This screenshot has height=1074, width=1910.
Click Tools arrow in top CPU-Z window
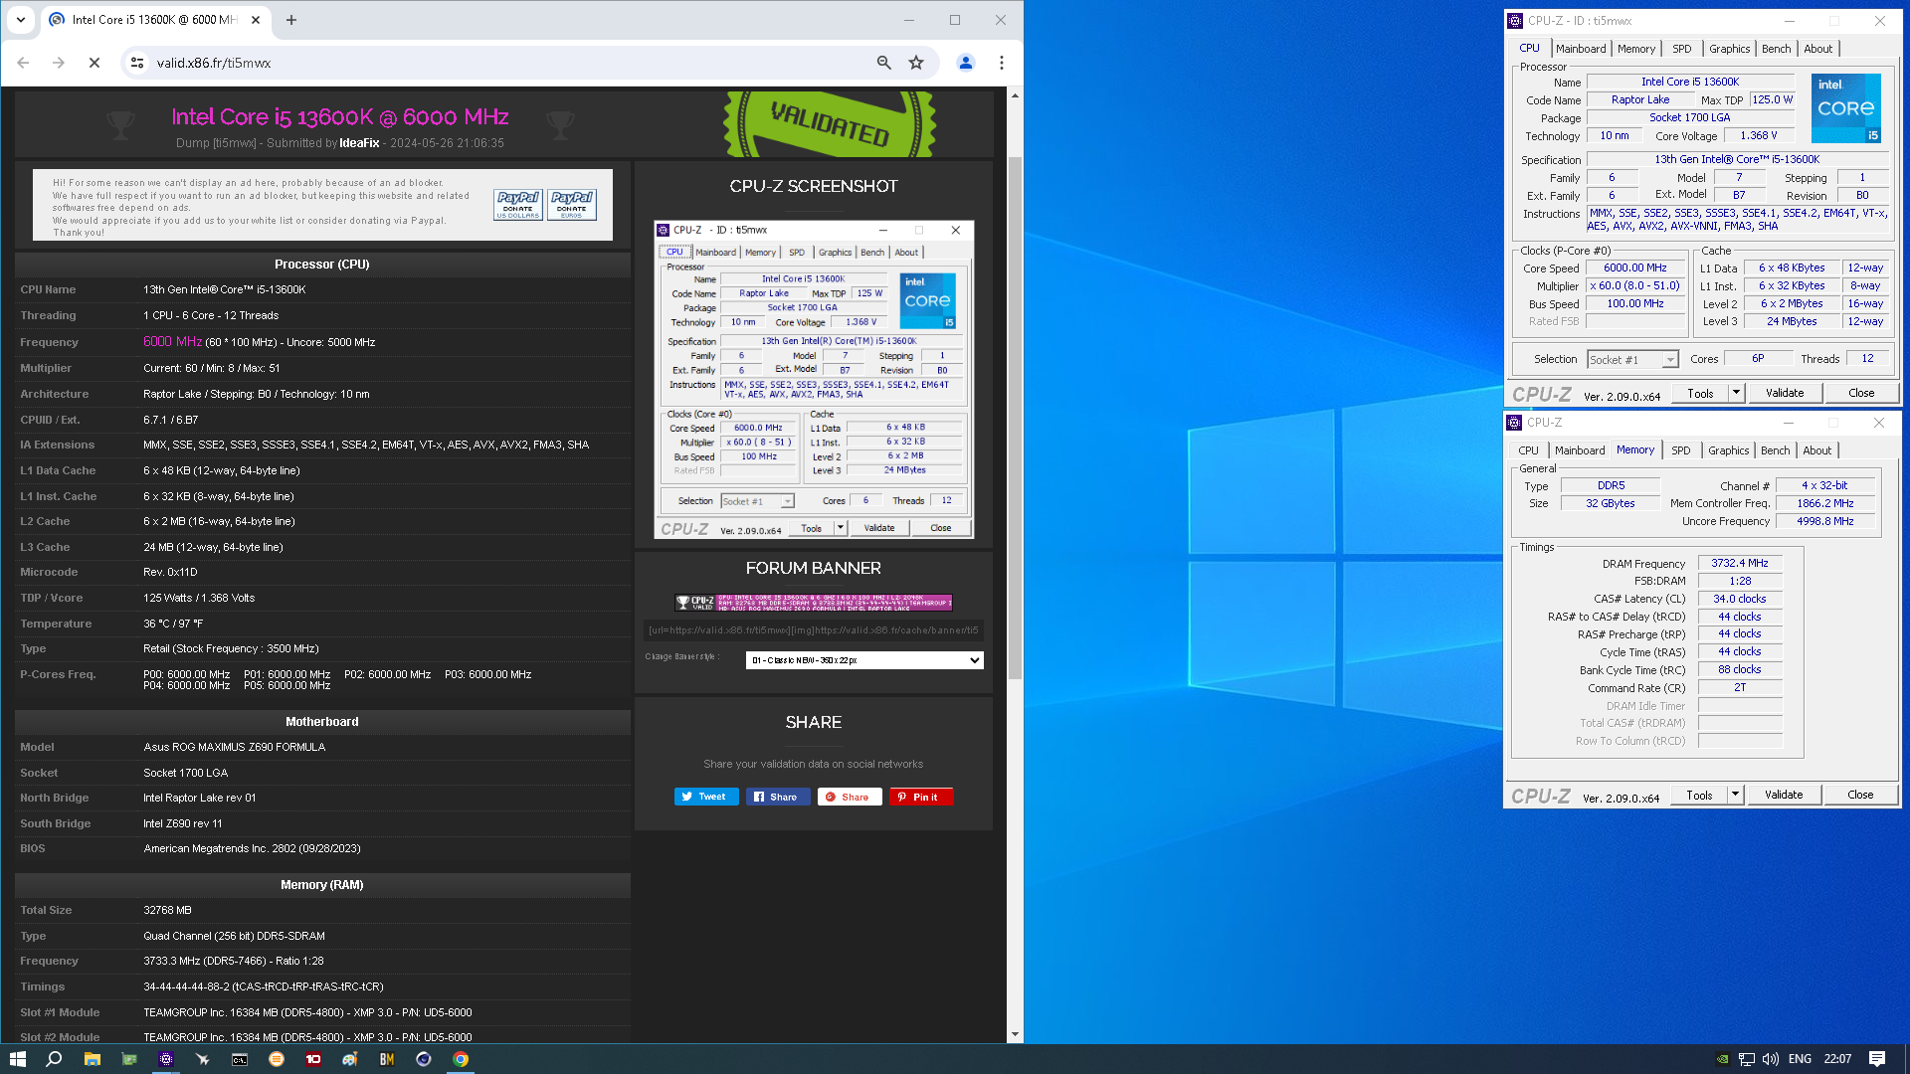click(x=1736, y=393)
